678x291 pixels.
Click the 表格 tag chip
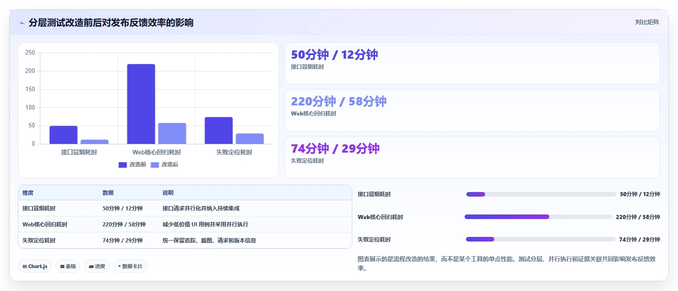coord(68,266)
